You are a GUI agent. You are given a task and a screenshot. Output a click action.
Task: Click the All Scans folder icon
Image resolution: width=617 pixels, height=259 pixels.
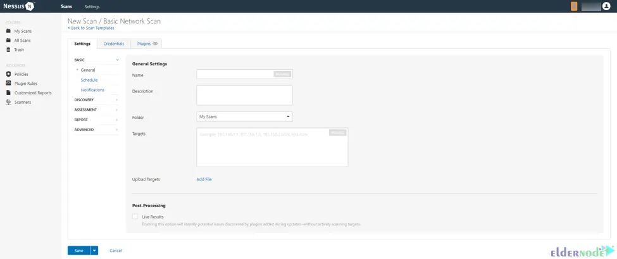point(8,40)
